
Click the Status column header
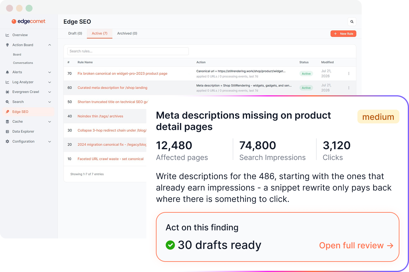(x=304, y=62)
